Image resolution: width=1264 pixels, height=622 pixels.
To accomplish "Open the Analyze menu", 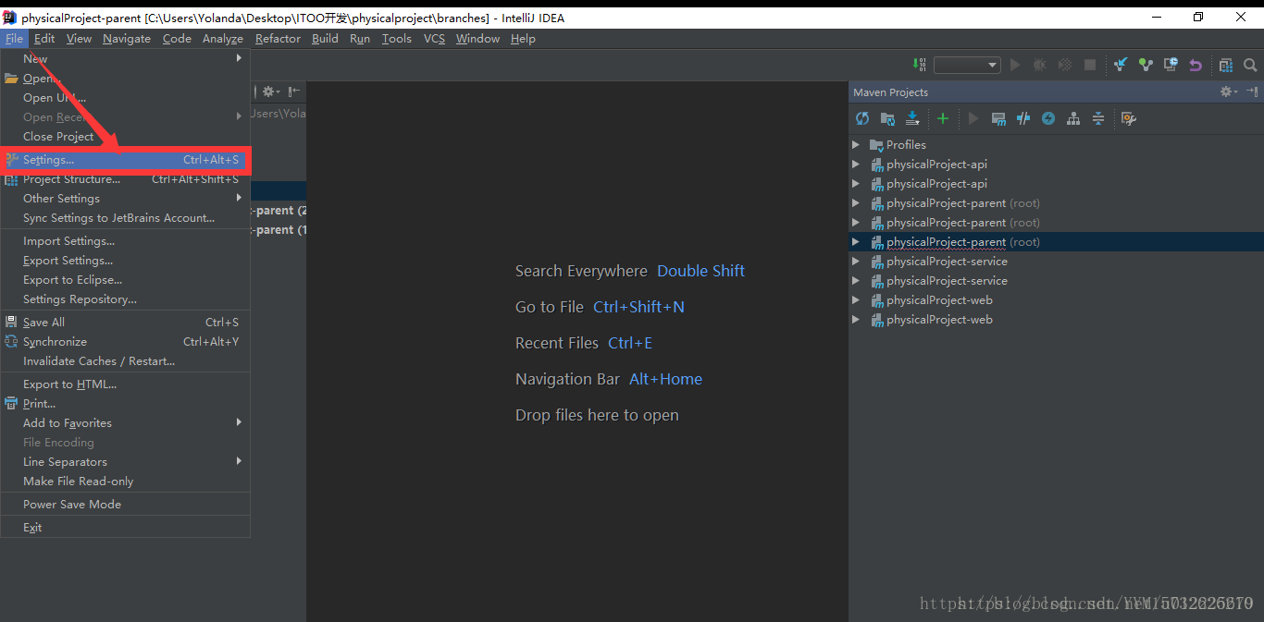I will [223, 38].
